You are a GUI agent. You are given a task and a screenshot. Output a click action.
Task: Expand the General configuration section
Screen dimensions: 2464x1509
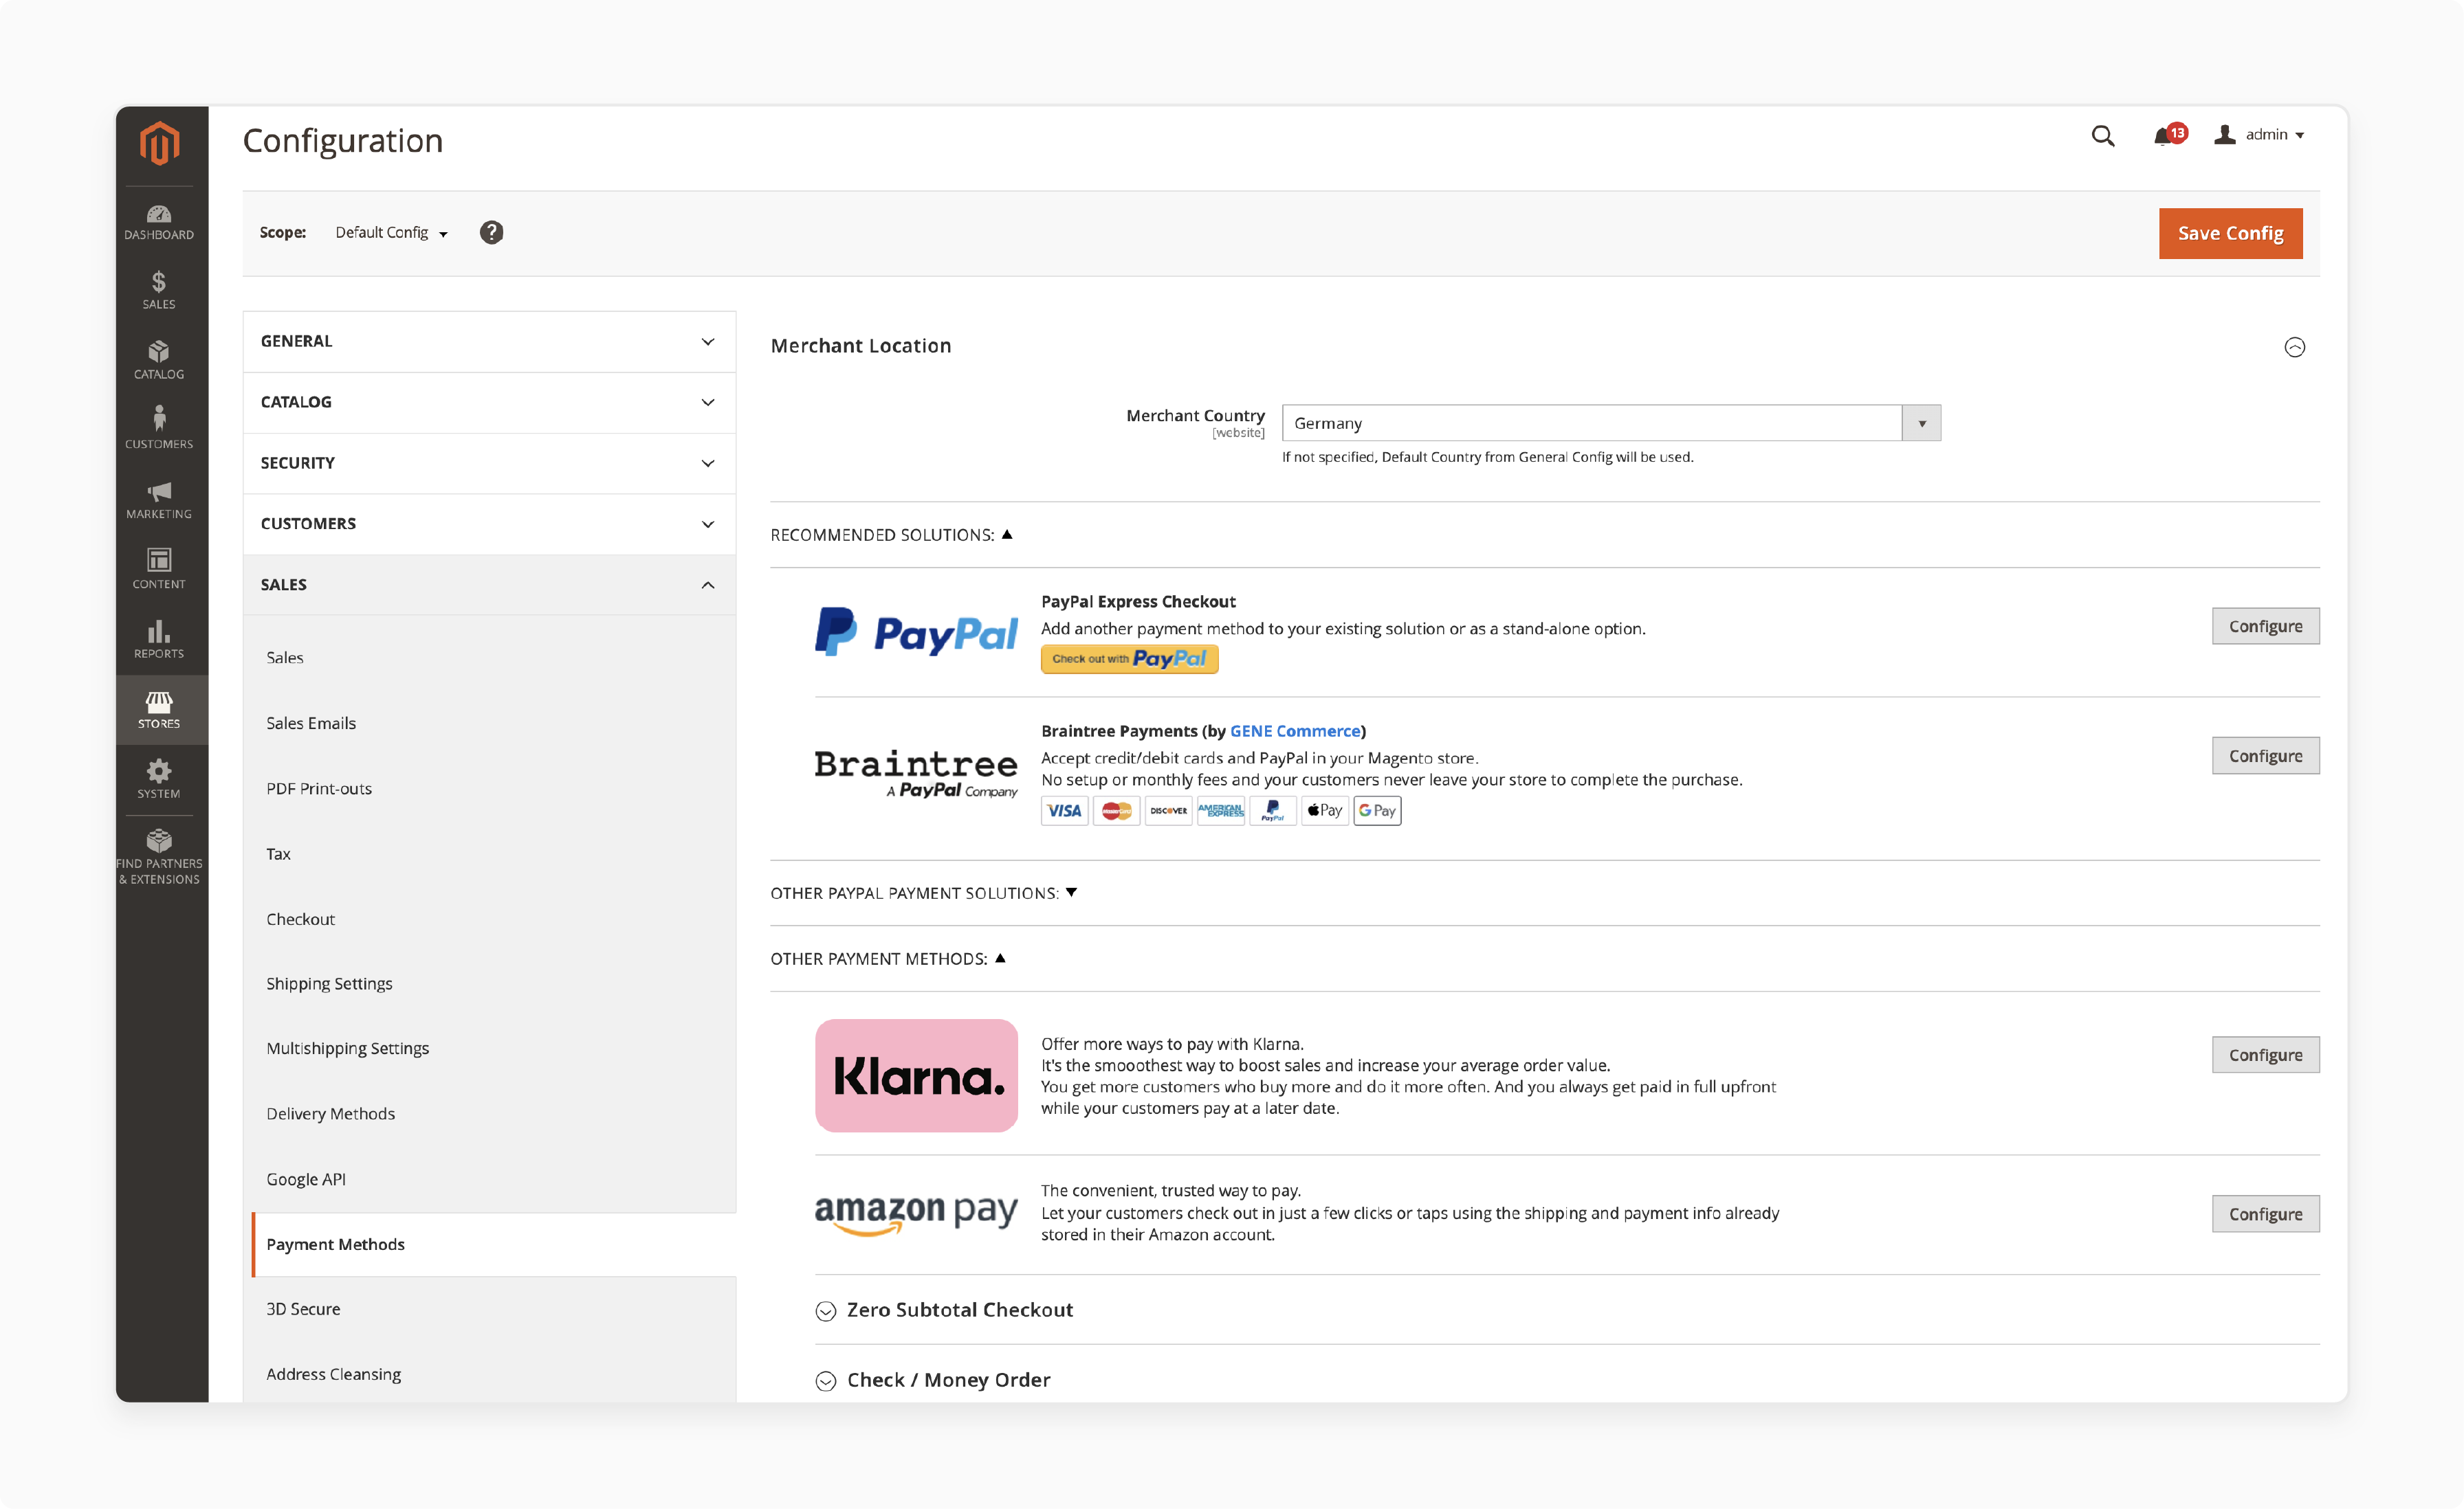click(489, 342)
